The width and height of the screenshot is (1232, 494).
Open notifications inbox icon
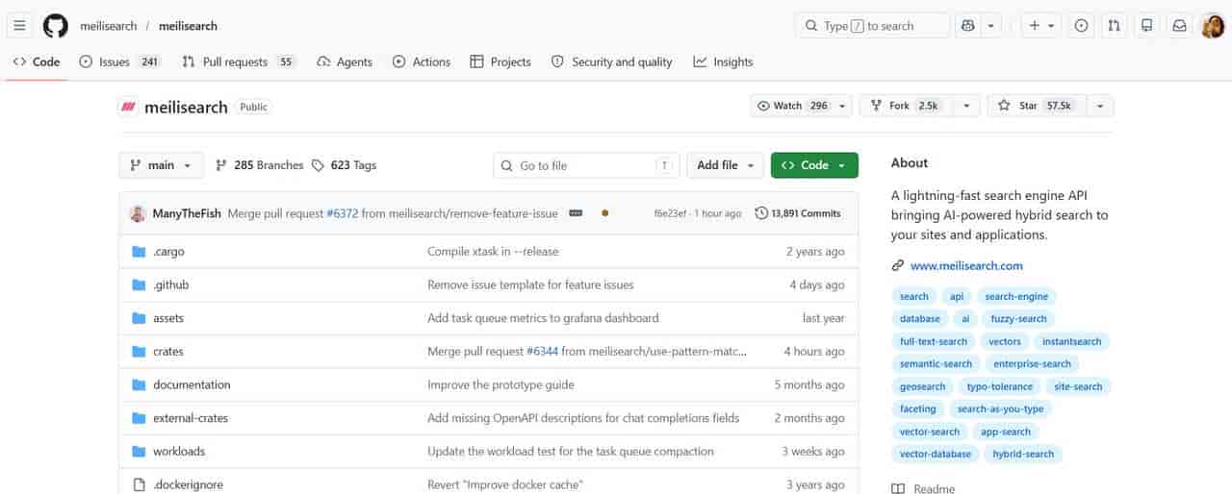[1179, 26]
